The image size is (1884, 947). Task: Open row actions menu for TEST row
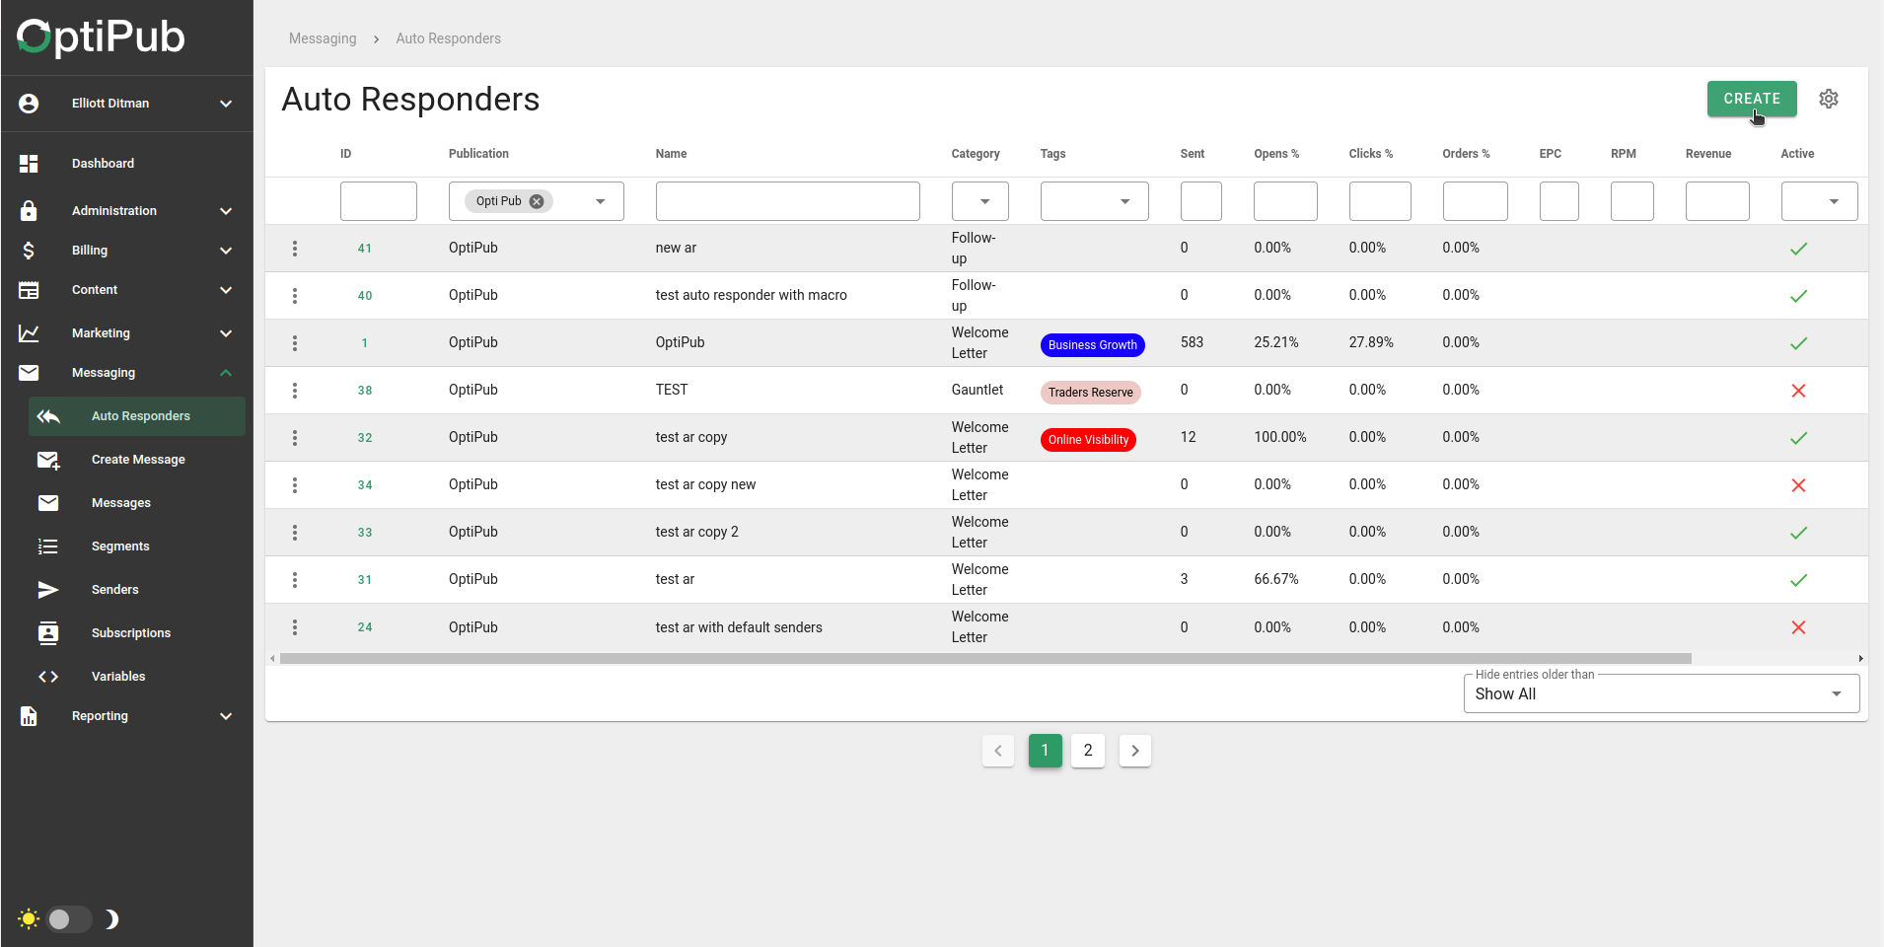295,391
